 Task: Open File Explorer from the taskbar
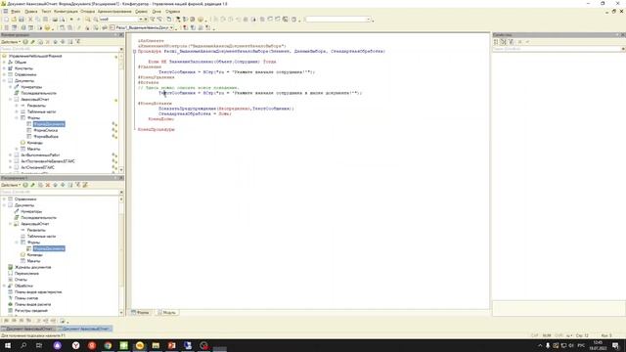[x=156, y=345]
